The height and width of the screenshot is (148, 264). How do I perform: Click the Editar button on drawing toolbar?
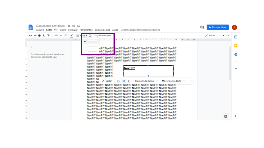[107, 81]
